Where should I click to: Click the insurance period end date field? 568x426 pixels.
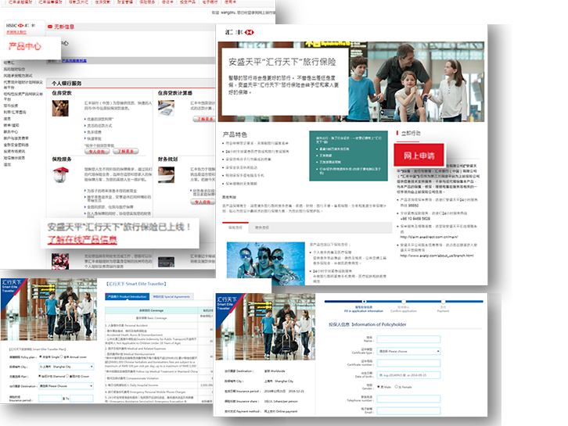[81, 399]
